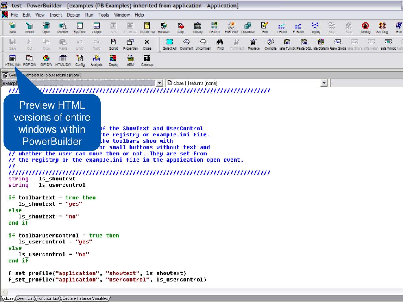Open the Properties icon

(130, 44)
